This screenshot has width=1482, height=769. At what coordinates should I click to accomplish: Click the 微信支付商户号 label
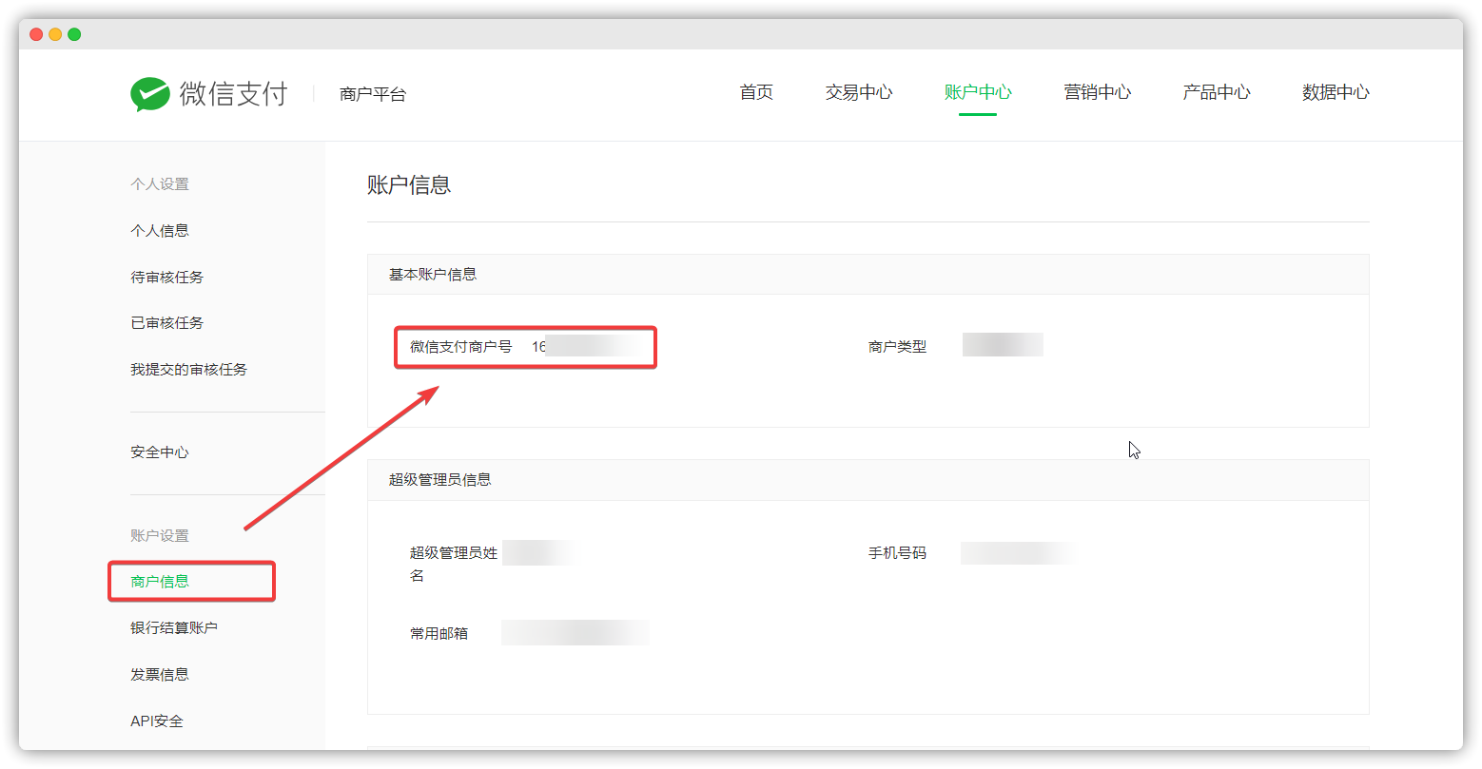click(x=461, y=347)
